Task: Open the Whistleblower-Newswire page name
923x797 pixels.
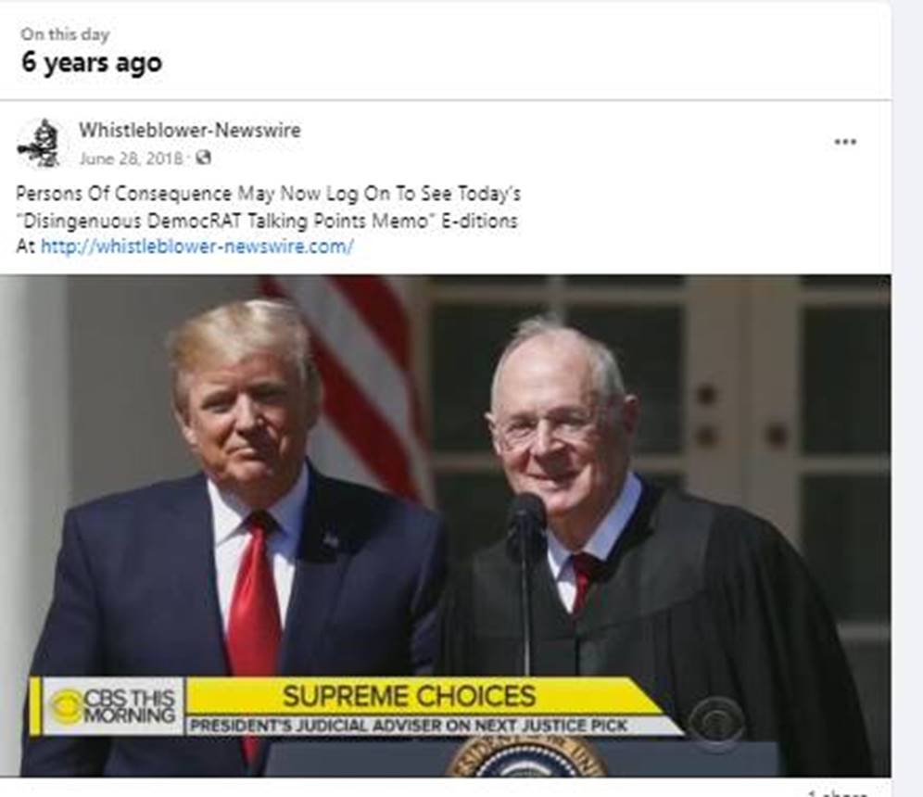Action: [190, 130]
